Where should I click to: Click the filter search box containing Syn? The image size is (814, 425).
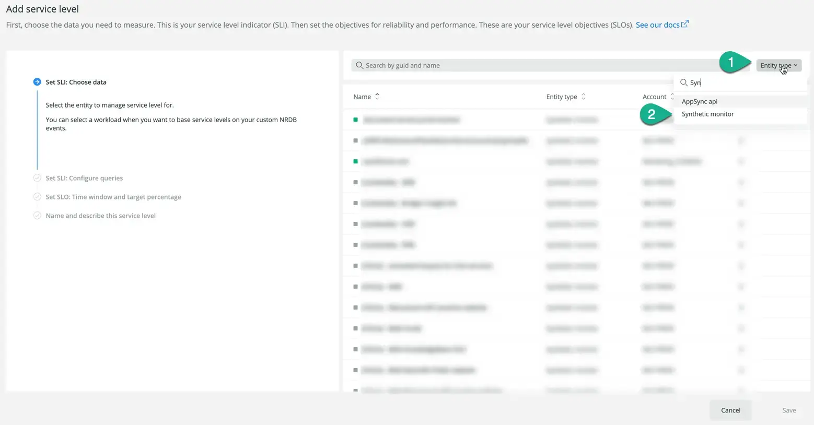pos(740,82)
